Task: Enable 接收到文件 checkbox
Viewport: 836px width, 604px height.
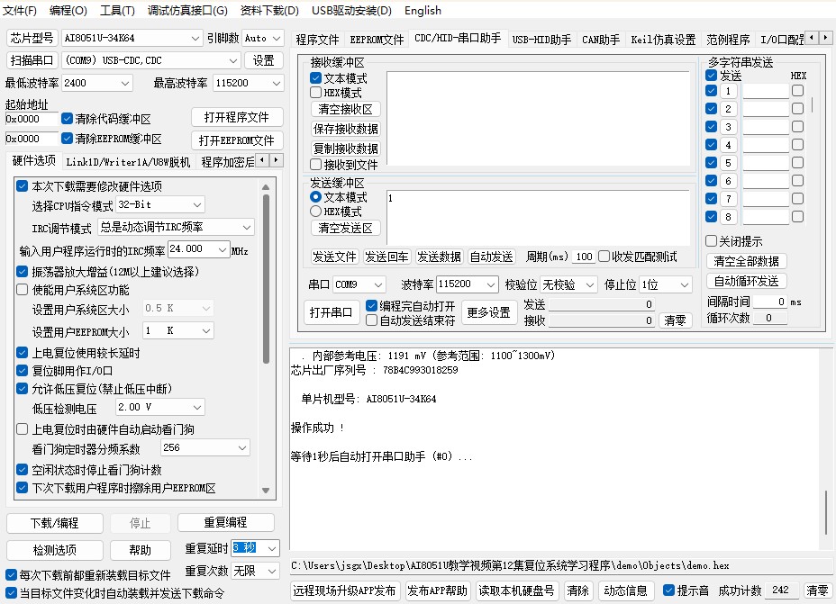Action: (x=315, y=165)
